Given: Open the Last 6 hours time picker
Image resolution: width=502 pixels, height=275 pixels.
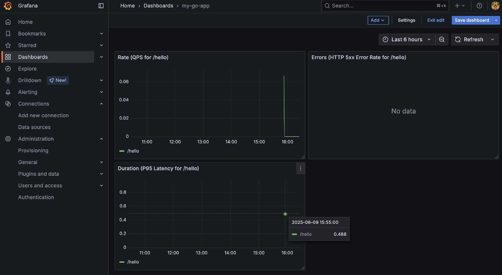Looking at the screenshot, I should click(x=407, y=40).
